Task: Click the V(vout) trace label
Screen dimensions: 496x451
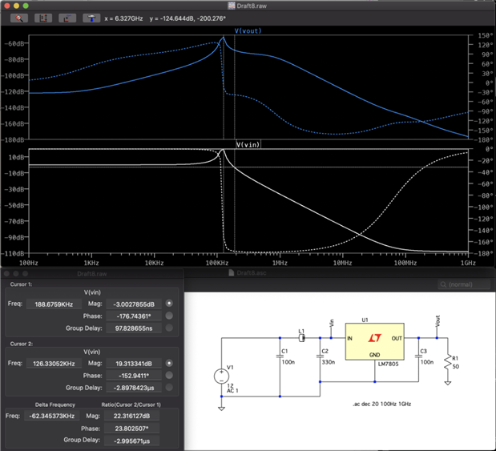Action: [248, 30]
